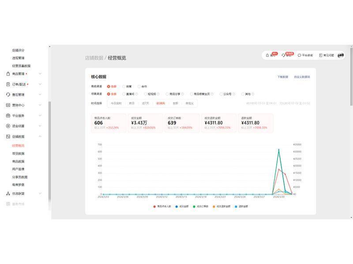The image size is (353, 264).
Task: Collapse the 店铺数据 sidebar section
Action: point(40,137)
